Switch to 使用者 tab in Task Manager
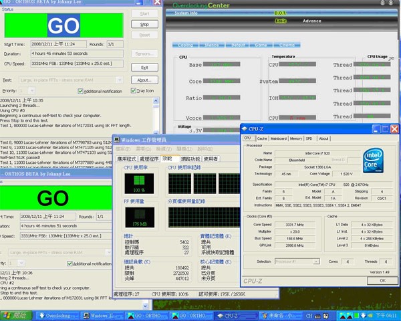The image size is (401, 321). click(211, 159)
